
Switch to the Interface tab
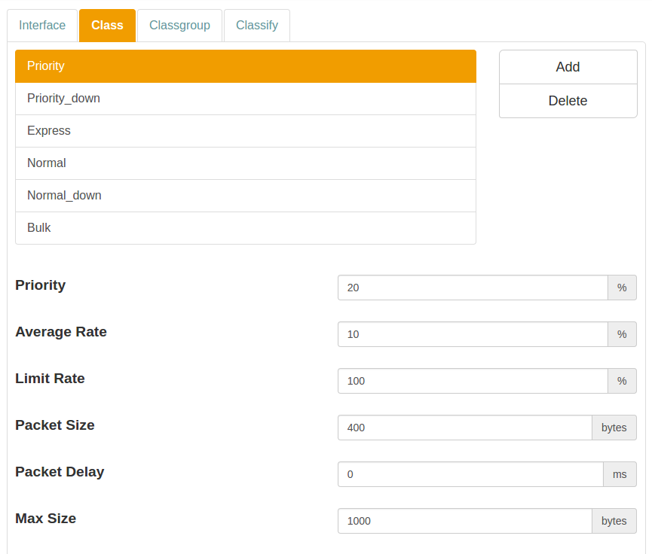tap(42, 26)
